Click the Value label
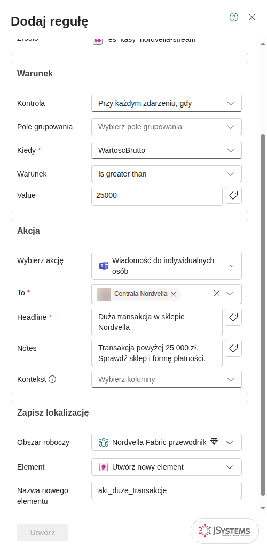 pyautogui.click(x=26, y=195)
